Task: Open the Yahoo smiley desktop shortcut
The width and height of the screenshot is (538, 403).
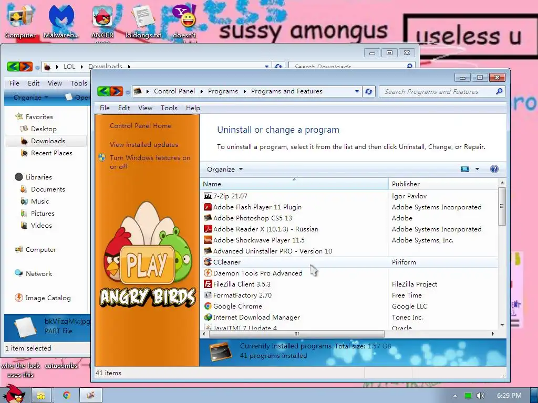Action: tap(184, 21)
